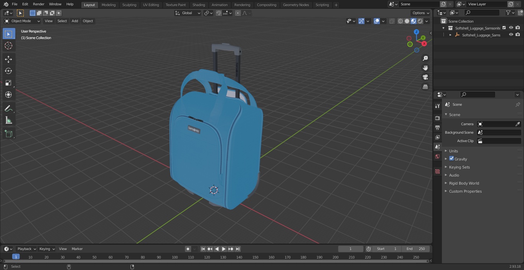Open the File menu

(x=15, y=4)
